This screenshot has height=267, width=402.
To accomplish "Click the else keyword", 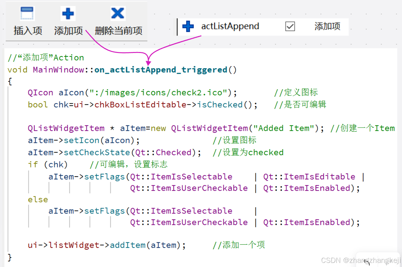I will click(x=38, y=200).
